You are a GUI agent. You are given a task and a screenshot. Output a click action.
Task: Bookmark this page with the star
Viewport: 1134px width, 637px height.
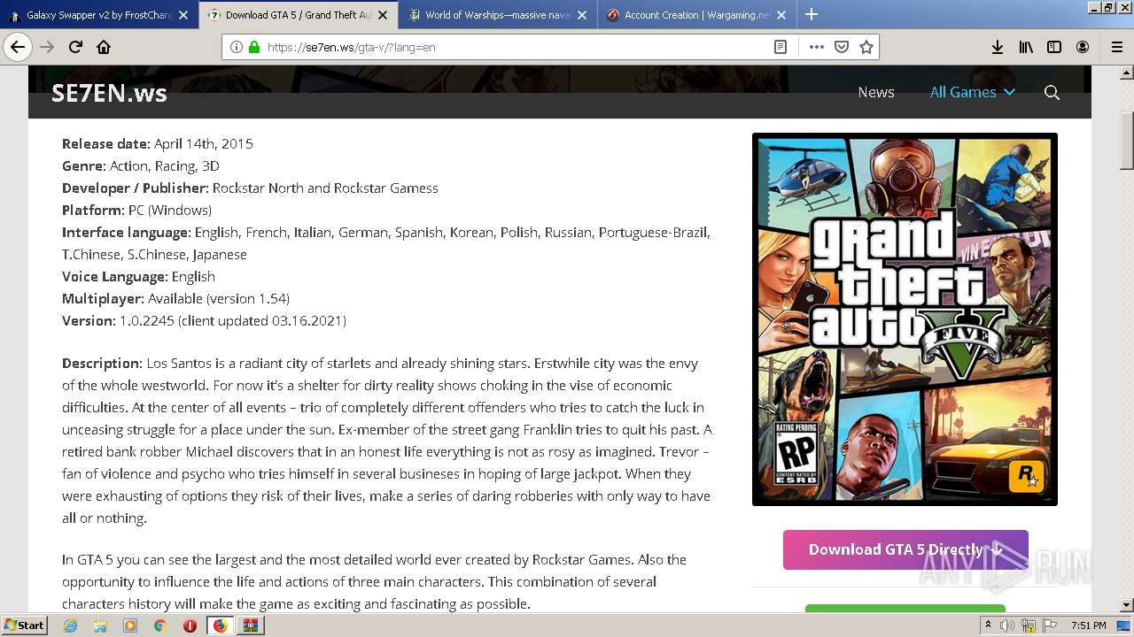click(866, 47)
